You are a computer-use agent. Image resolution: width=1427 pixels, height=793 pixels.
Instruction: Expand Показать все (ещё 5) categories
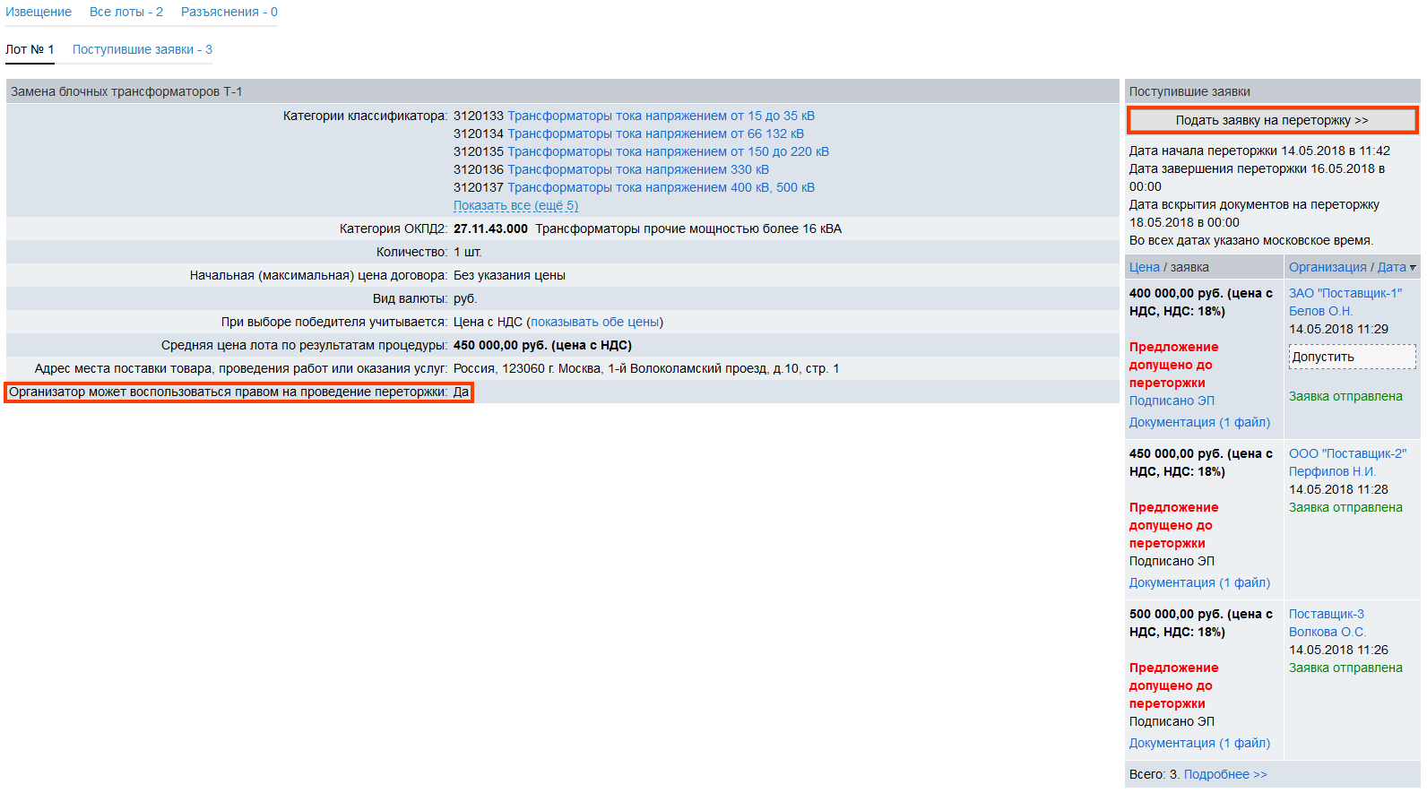[x=515, y=205]
